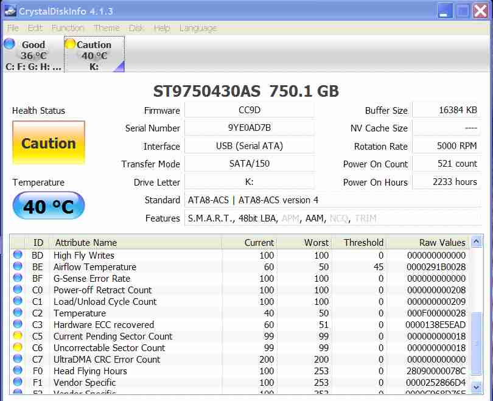493x401 pixels.
Task: Click the attribute list scrollbar thumb
Action: point(477,343)
